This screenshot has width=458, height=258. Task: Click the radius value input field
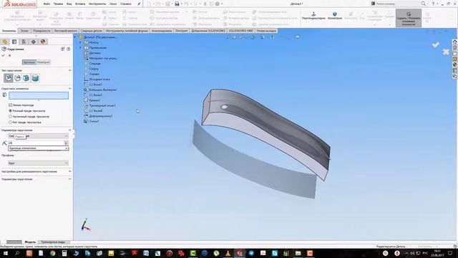click(36, 143)
